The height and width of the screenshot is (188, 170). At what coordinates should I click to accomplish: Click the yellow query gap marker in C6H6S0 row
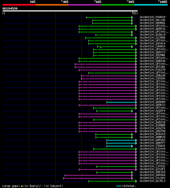click(101, 48)
